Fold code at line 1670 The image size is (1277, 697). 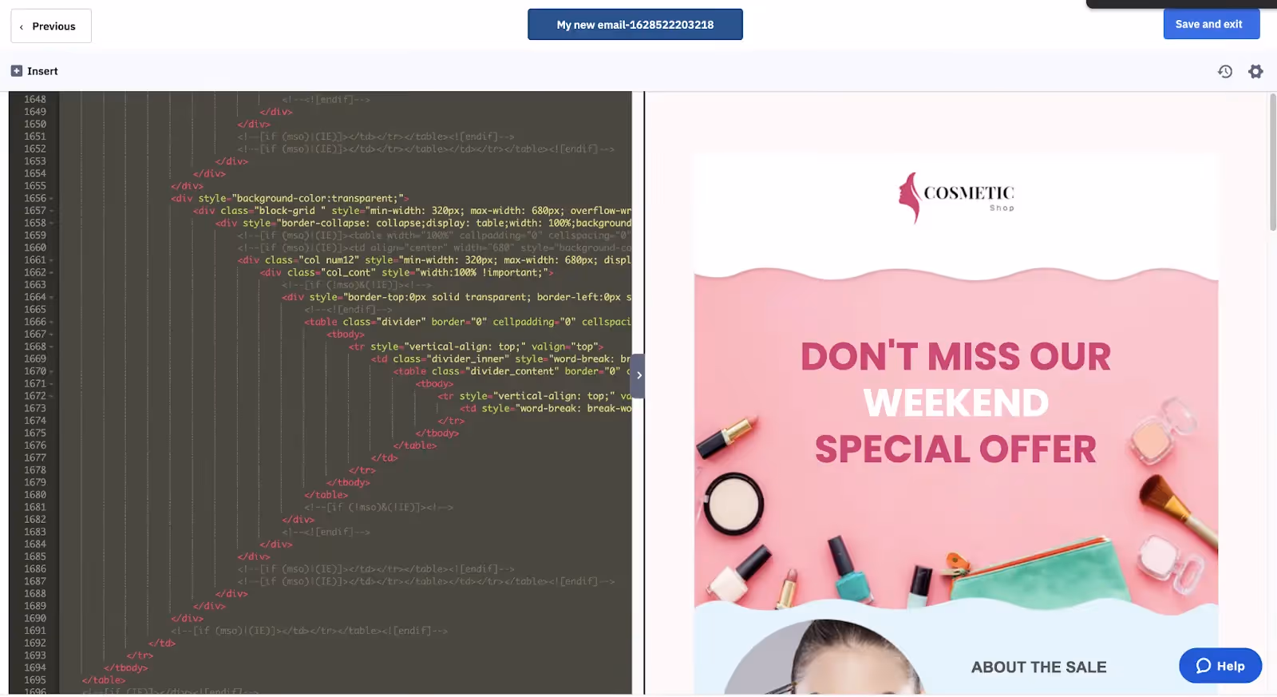[x=52, y=372]
